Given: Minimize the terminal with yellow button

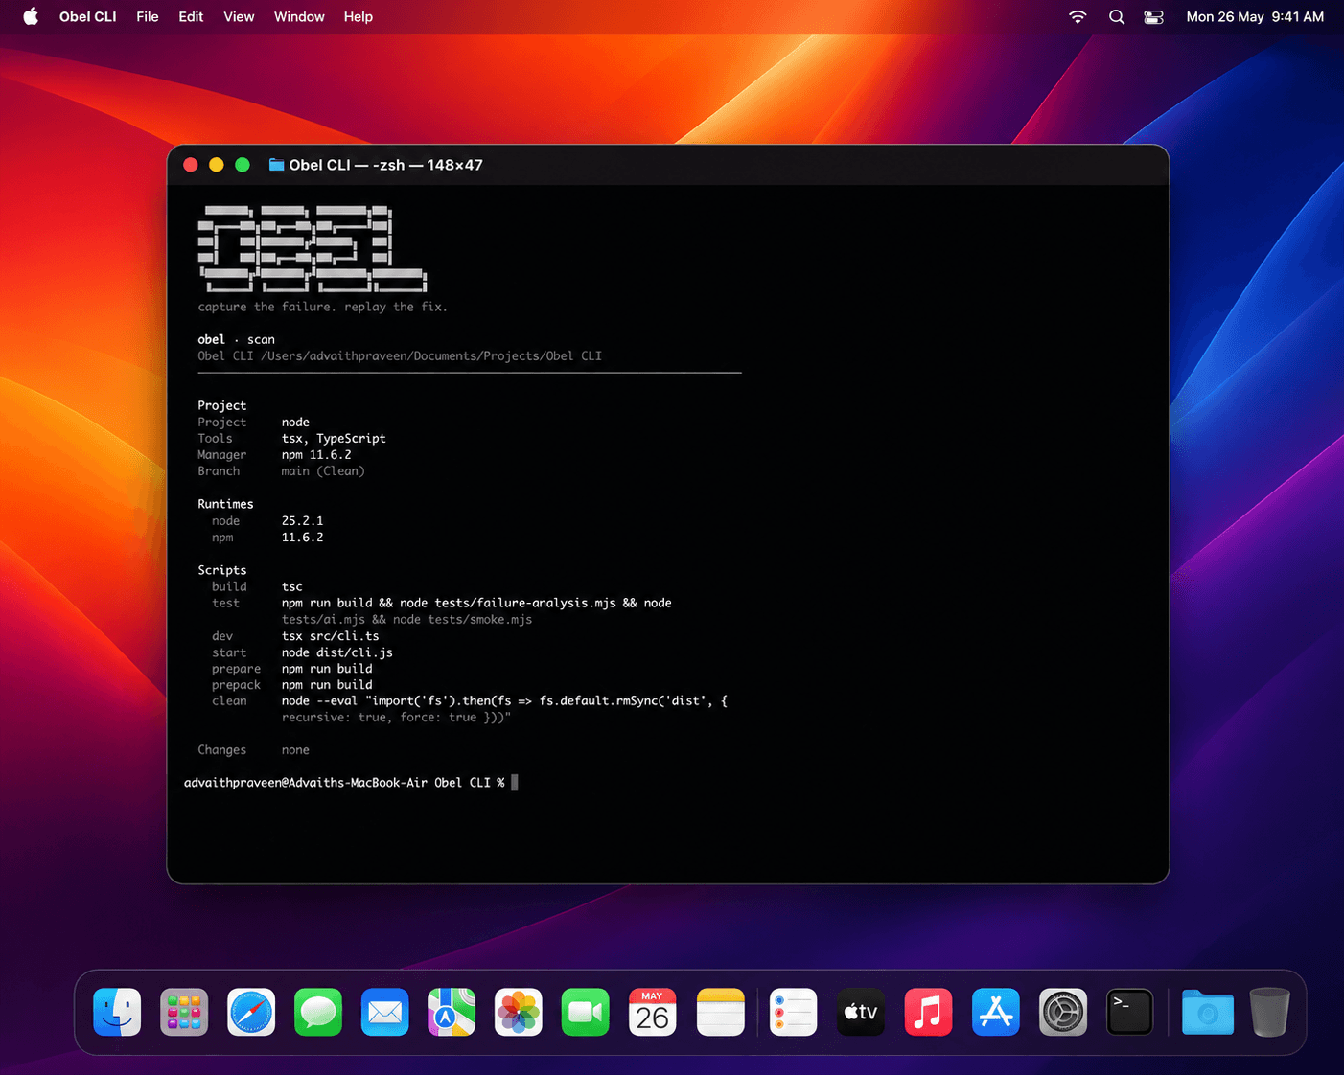Looking at the screenshot, I should (217, 165).
